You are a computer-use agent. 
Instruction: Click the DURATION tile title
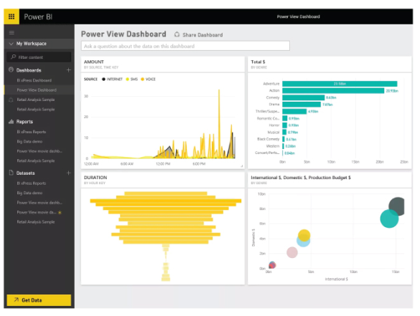pyautogui.click(x=95, y=178)
